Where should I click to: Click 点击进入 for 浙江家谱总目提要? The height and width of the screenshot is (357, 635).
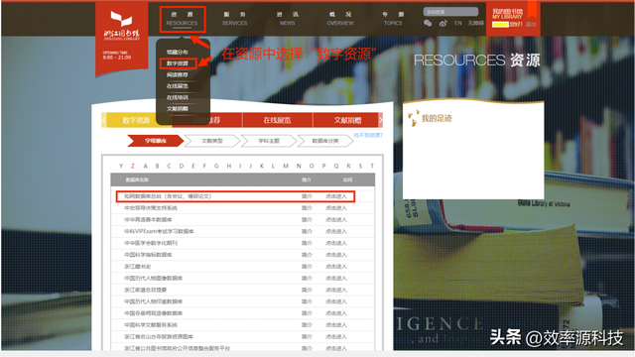(x=336, y=291)
